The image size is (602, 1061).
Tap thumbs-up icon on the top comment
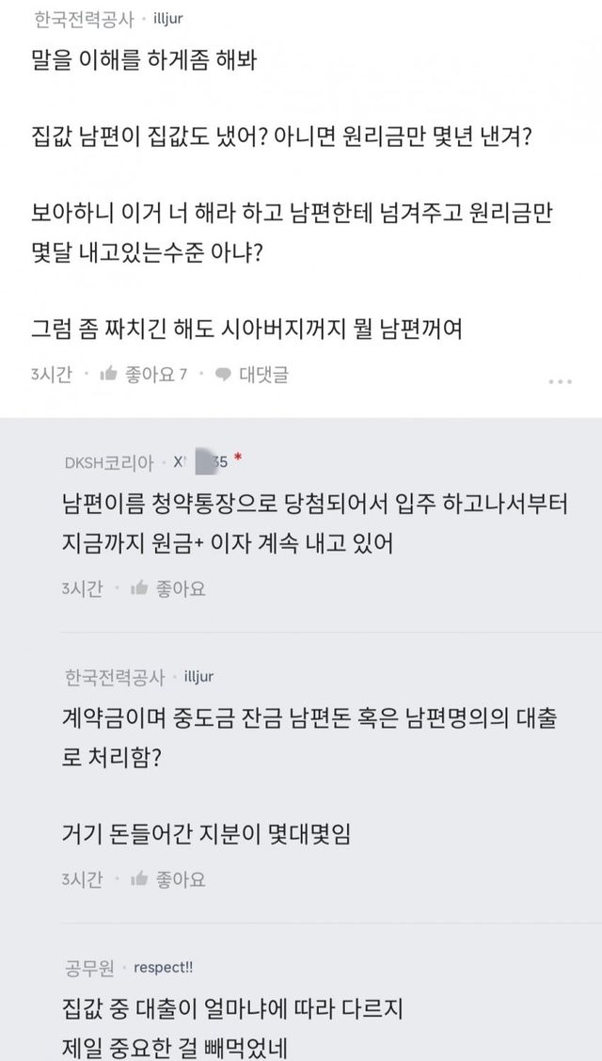point(108,375)
